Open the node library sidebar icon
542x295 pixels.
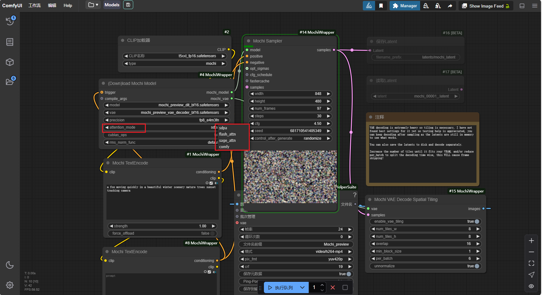10,42
